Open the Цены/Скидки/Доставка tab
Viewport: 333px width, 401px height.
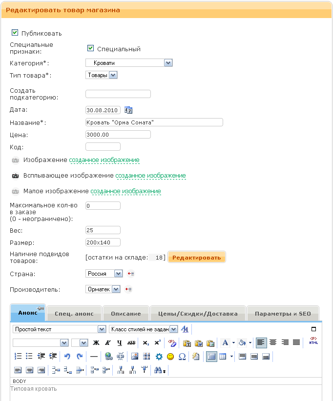[198, 314]
